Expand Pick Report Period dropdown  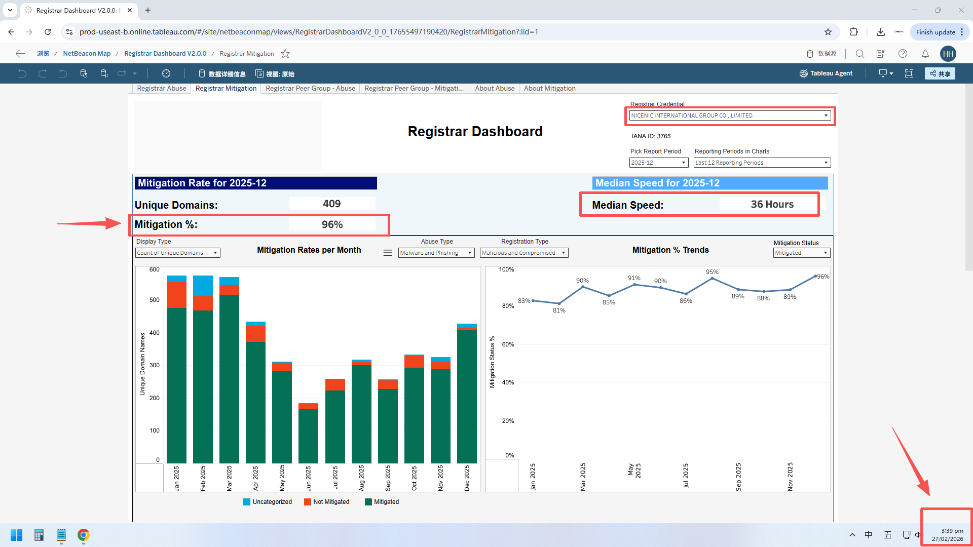pos(658,163)
